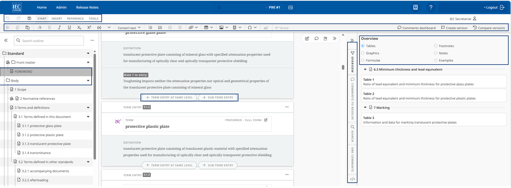Insert a numbered list

(160, 28)
